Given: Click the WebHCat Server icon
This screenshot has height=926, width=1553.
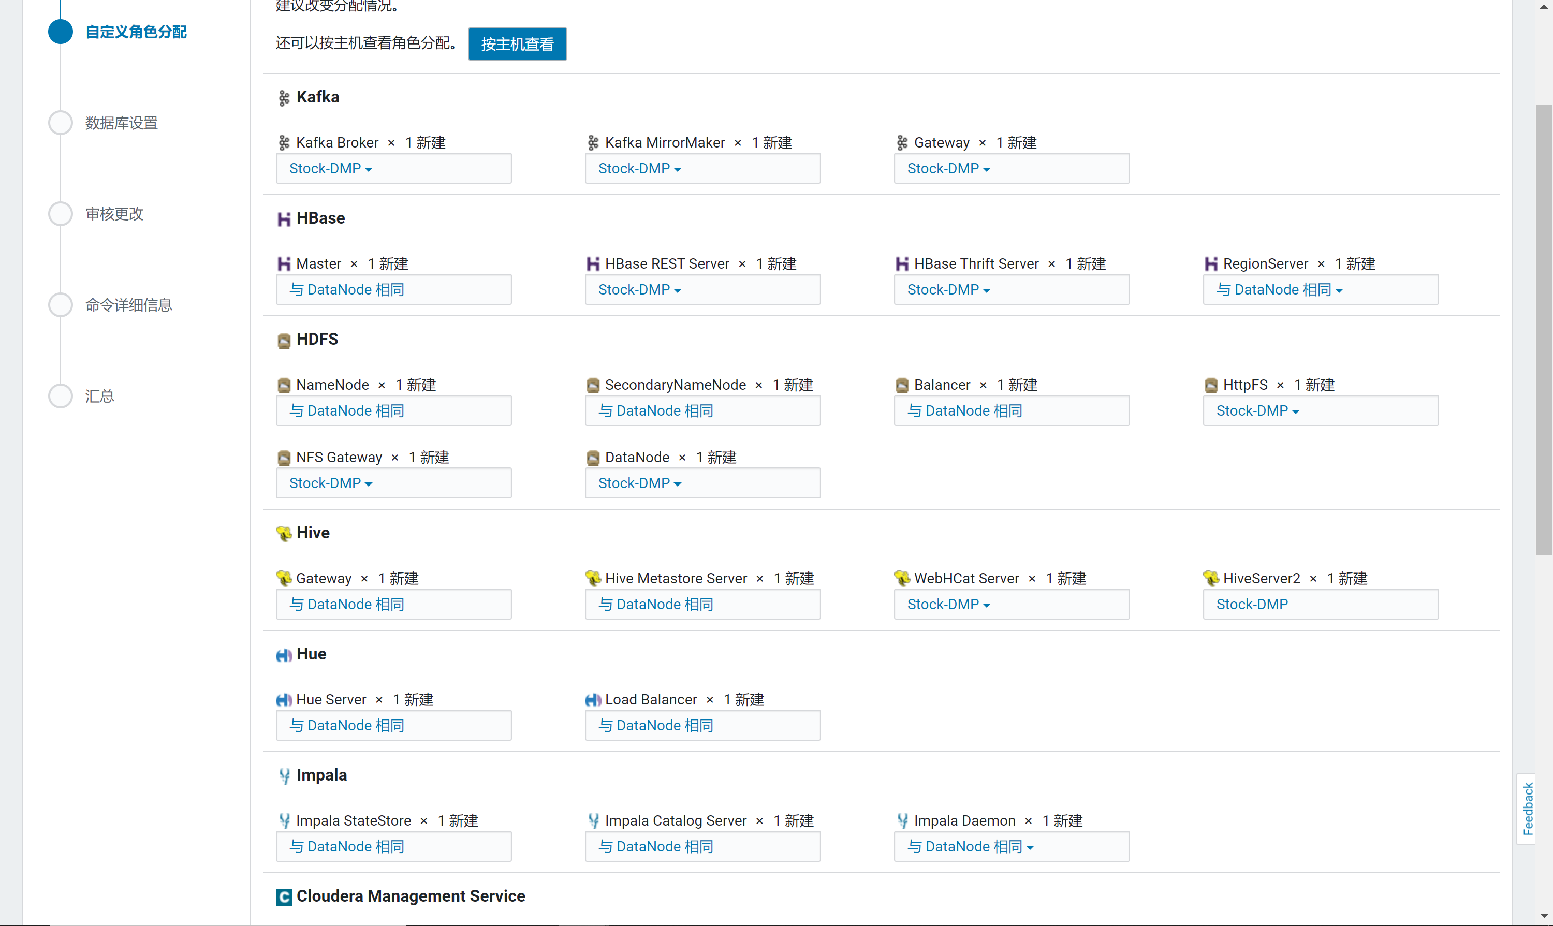Looking at the screenshot, I should [x=902, y=579].
